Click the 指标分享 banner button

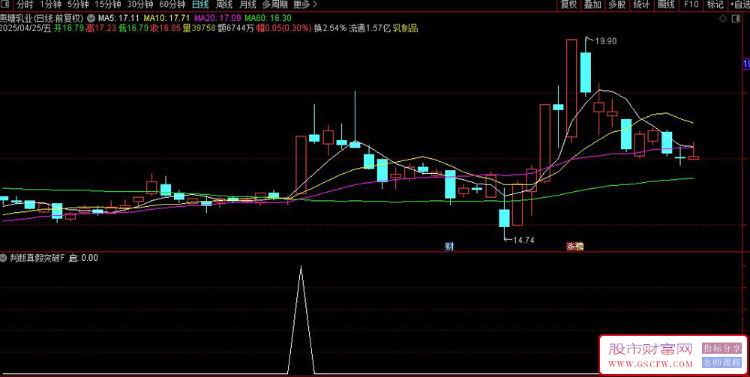[721, 349]
